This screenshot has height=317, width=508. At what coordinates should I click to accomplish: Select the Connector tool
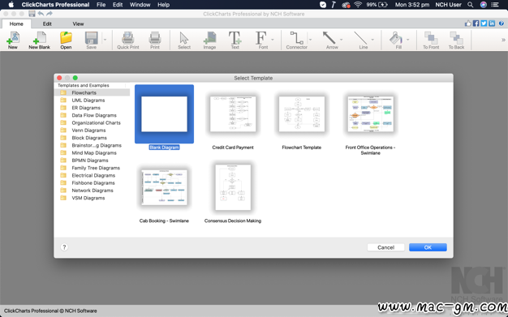pos(296,41)
